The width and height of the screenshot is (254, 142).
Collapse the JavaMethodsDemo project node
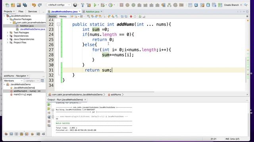coord(4,16)
